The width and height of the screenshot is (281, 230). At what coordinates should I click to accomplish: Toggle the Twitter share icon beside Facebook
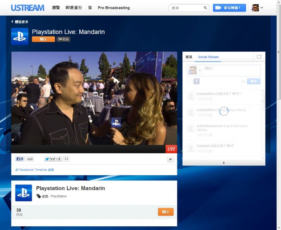[x=190, y=81]
